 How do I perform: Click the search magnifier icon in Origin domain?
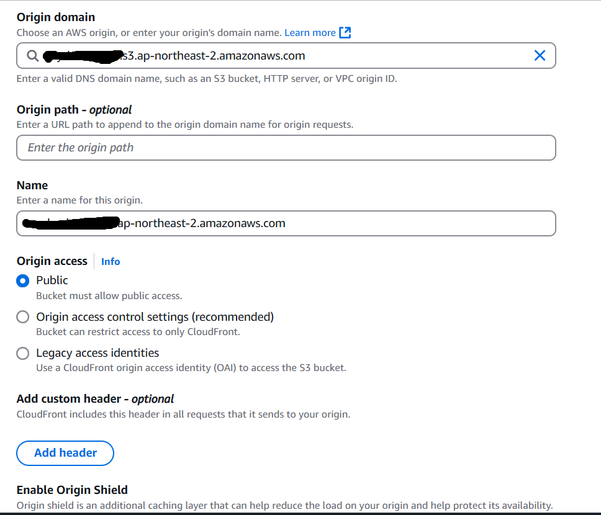(32, 56)
